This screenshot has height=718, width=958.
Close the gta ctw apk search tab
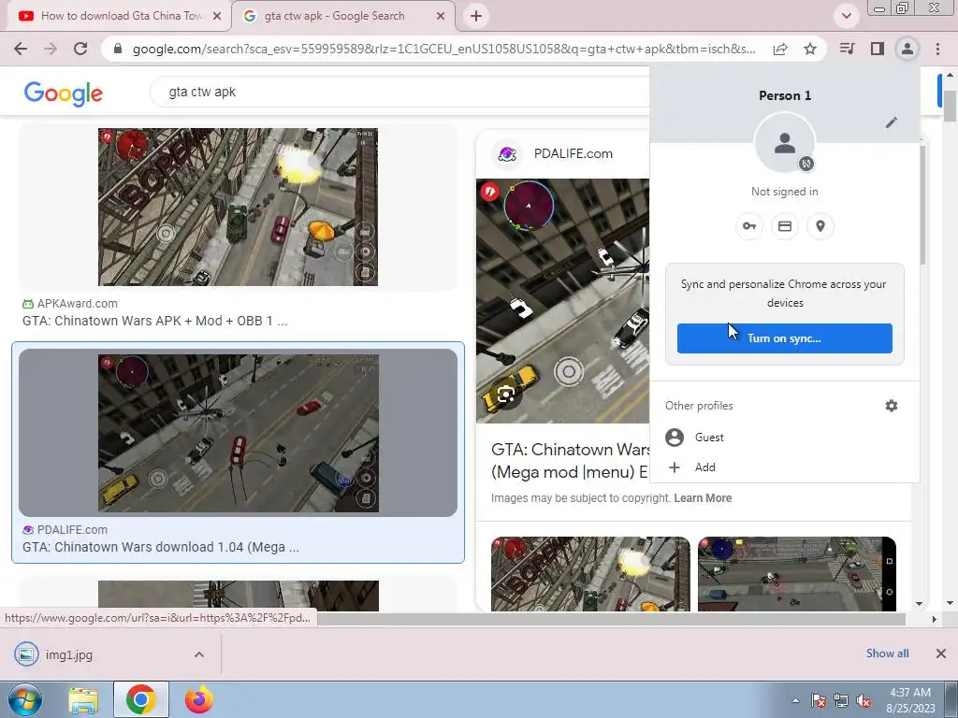[441, 16]
